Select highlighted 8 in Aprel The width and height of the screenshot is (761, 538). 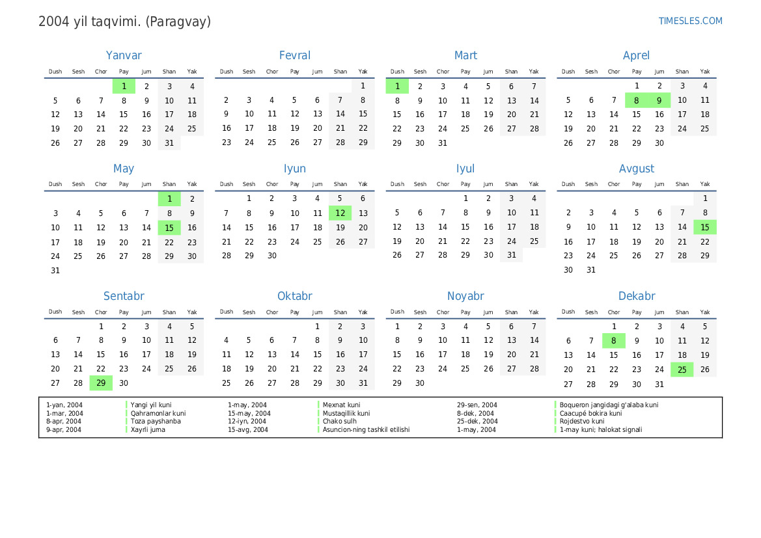point(636,101)
